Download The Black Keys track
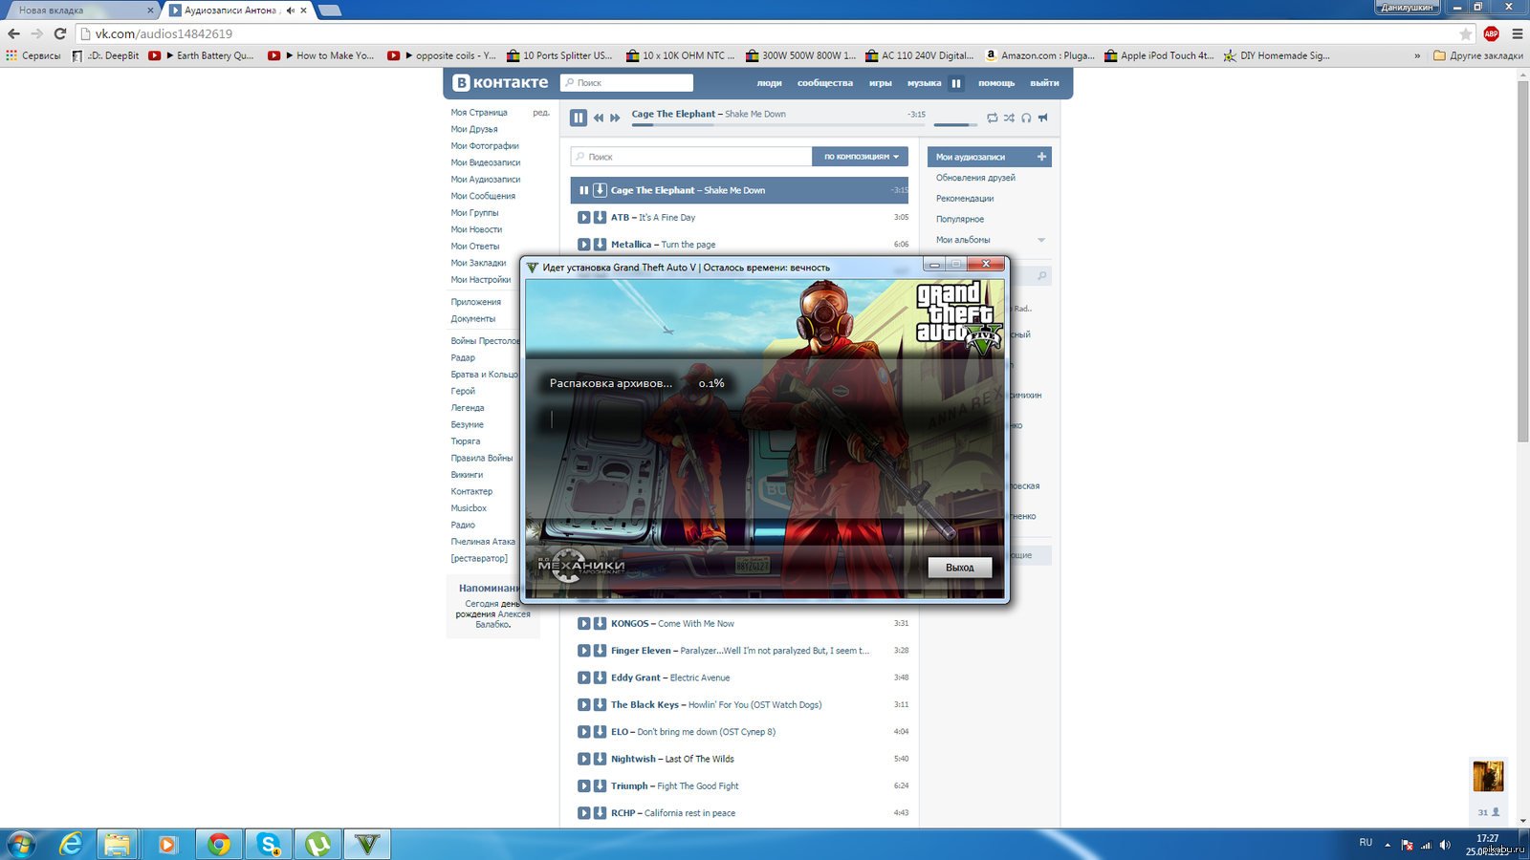The image size is (1530, 860). 600,705
